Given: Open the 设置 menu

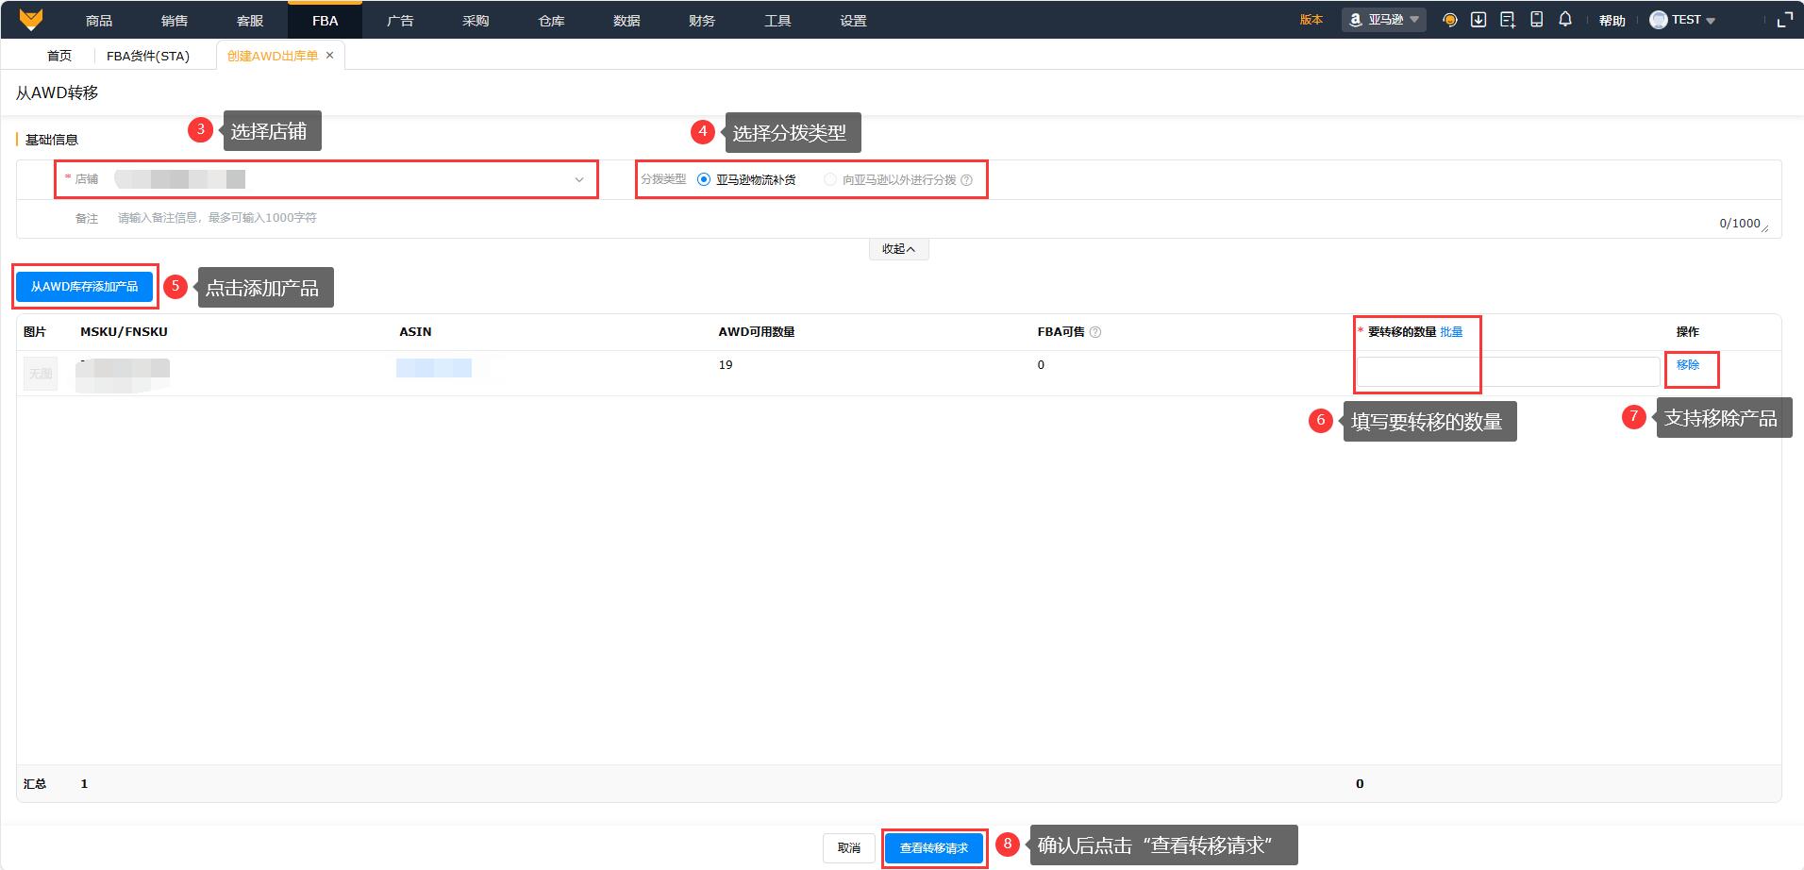Looking at the screenshot, I should (x=853, y=20).
